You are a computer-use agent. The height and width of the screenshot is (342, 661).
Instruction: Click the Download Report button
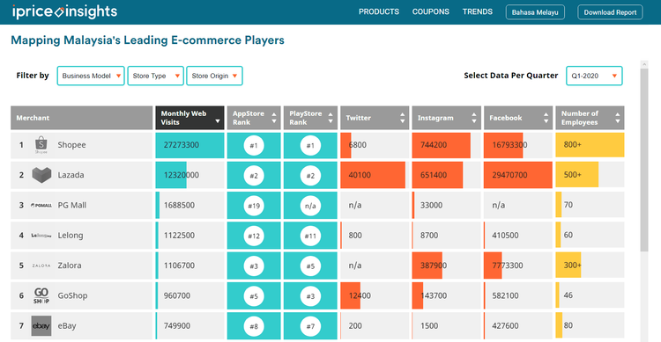click(x=610, y=12)
